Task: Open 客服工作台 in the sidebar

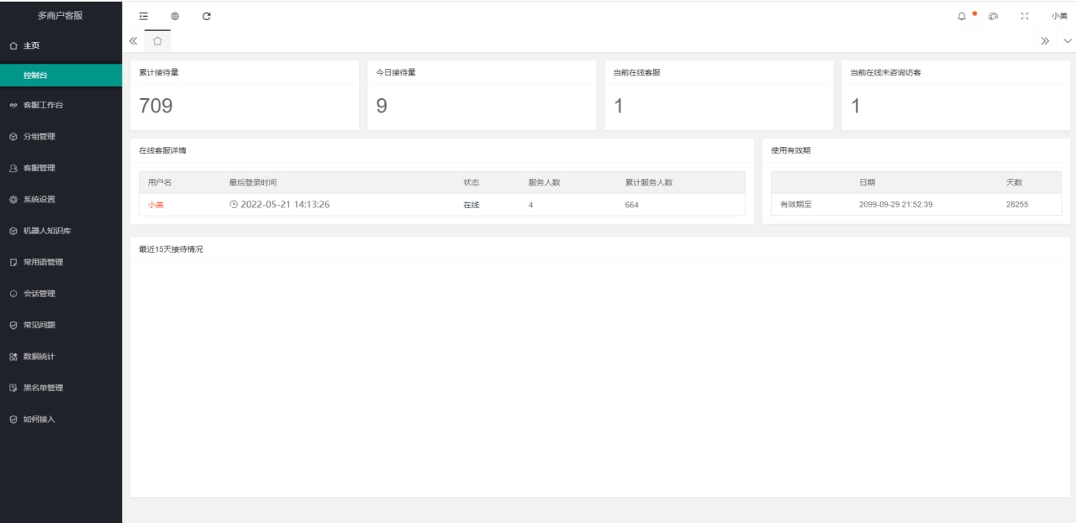Action: 43,105
